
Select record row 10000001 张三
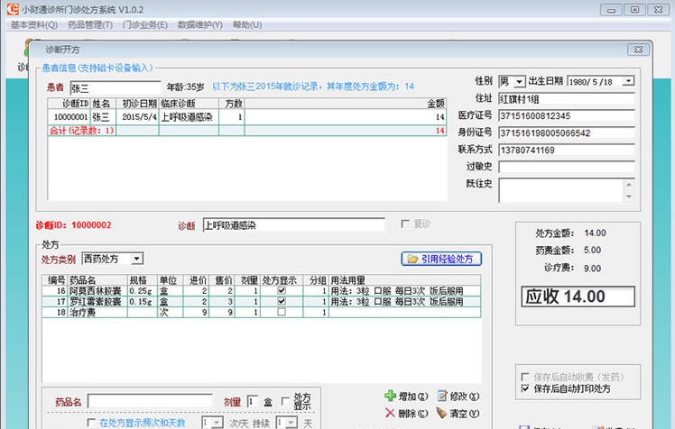click(246, 117)
